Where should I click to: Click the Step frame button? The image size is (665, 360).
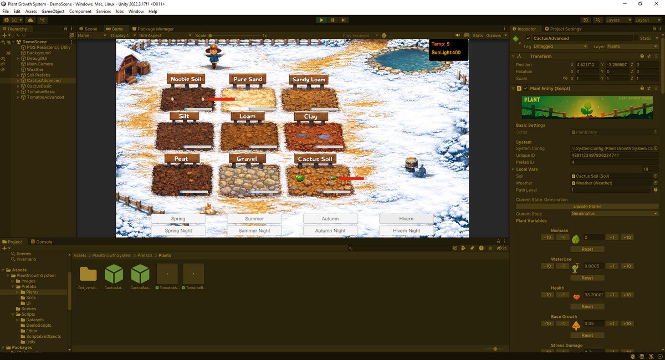point(344,20)
